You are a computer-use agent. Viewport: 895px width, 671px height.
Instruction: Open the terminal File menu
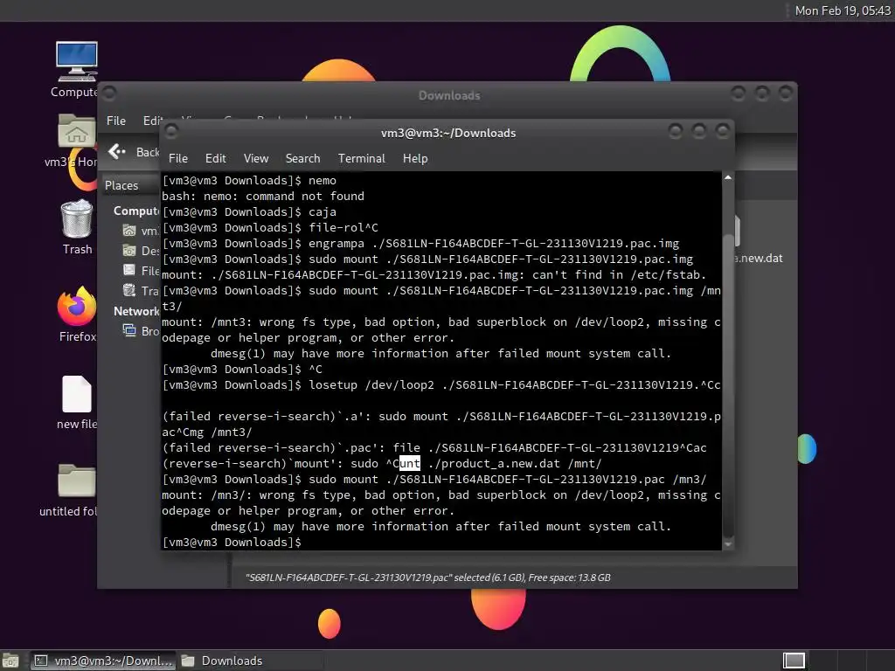(178, 158)
